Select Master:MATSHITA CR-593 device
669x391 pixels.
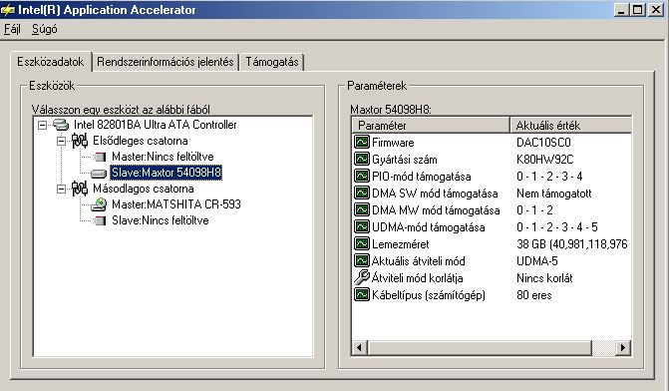tap(176, 204)
